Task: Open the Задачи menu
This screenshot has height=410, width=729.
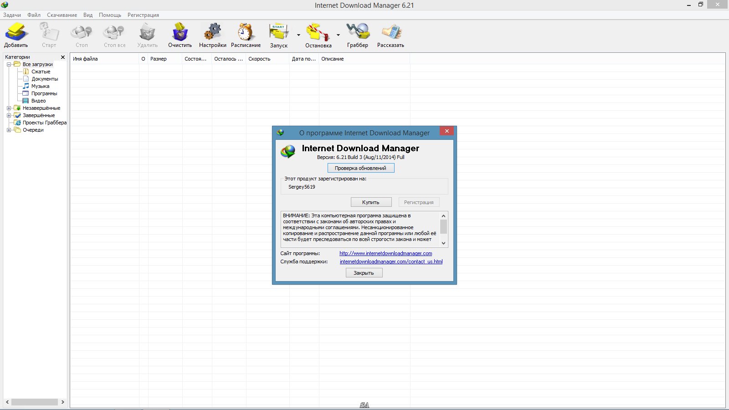Action: [12, 15]
